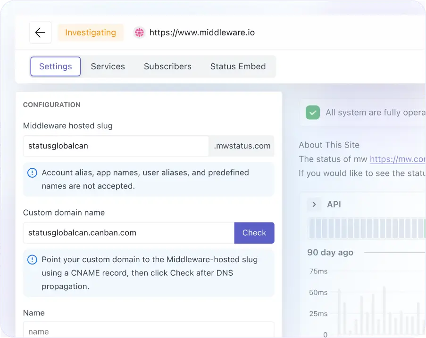Image resolution: width=426 pixels, height=338 pixels.
Task: Focus the Custom domain name field
Action: tap(129, 233)
